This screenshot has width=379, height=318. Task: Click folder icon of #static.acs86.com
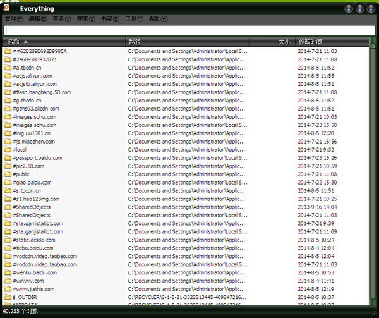(x=8, y=240)
